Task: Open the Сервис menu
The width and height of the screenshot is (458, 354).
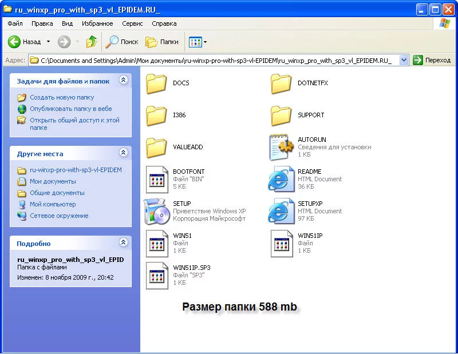Action: coord(132,23)
